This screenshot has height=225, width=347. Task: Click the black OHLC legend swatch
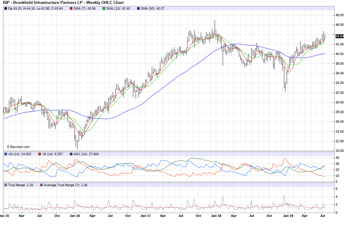pos(6,8)
